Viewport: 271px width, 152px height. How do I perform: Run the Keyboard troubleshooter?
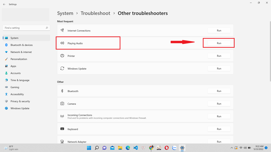pyautogui.click(x=219, y=129)
